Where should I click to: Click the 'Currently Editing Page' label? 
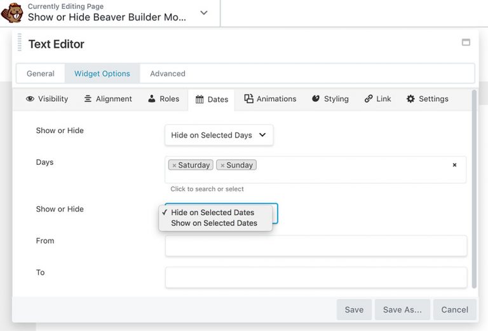click(x=65, y=6)
